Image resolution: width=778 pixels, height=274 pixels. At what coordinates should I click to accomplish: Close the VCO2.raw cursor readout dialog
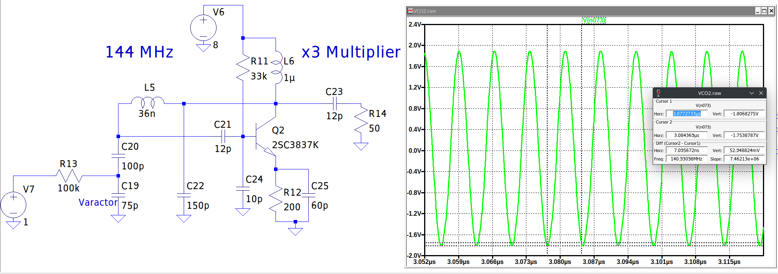click(761, 93)
